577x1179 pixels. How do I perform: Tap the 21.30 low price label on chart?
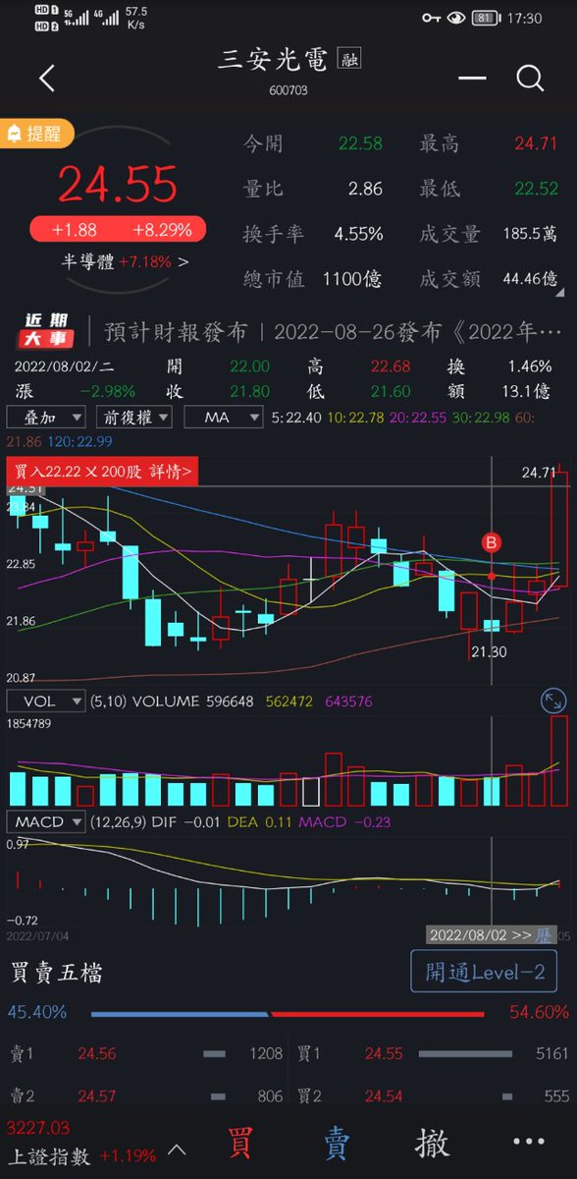click(x=488, y=651)
